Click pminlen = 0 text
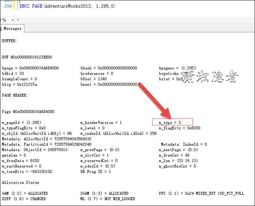The height and width of the screenshot is (206, 255). [14, 155]
